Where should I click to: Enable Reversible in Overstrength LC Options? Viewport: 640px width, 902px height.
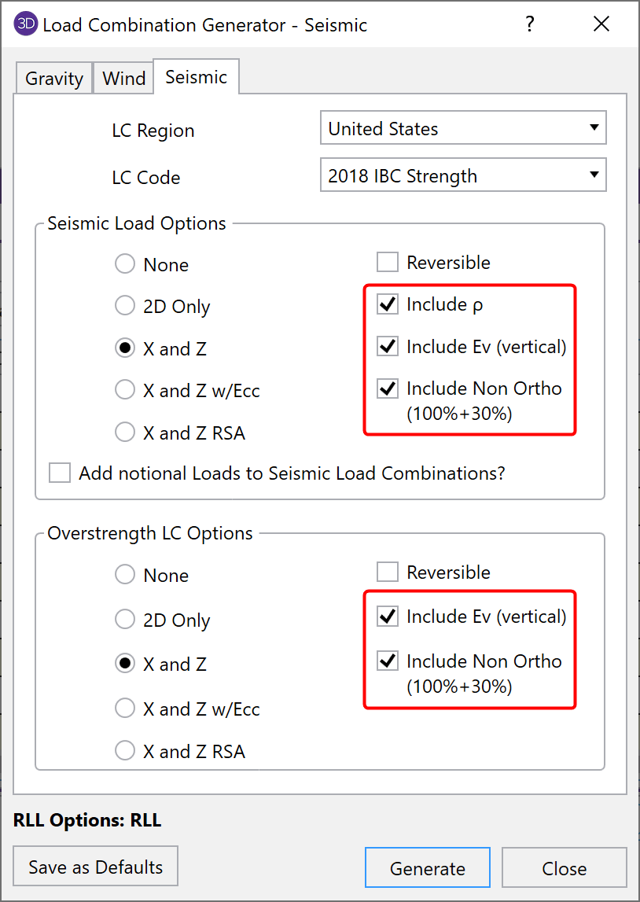coord(388,572)
